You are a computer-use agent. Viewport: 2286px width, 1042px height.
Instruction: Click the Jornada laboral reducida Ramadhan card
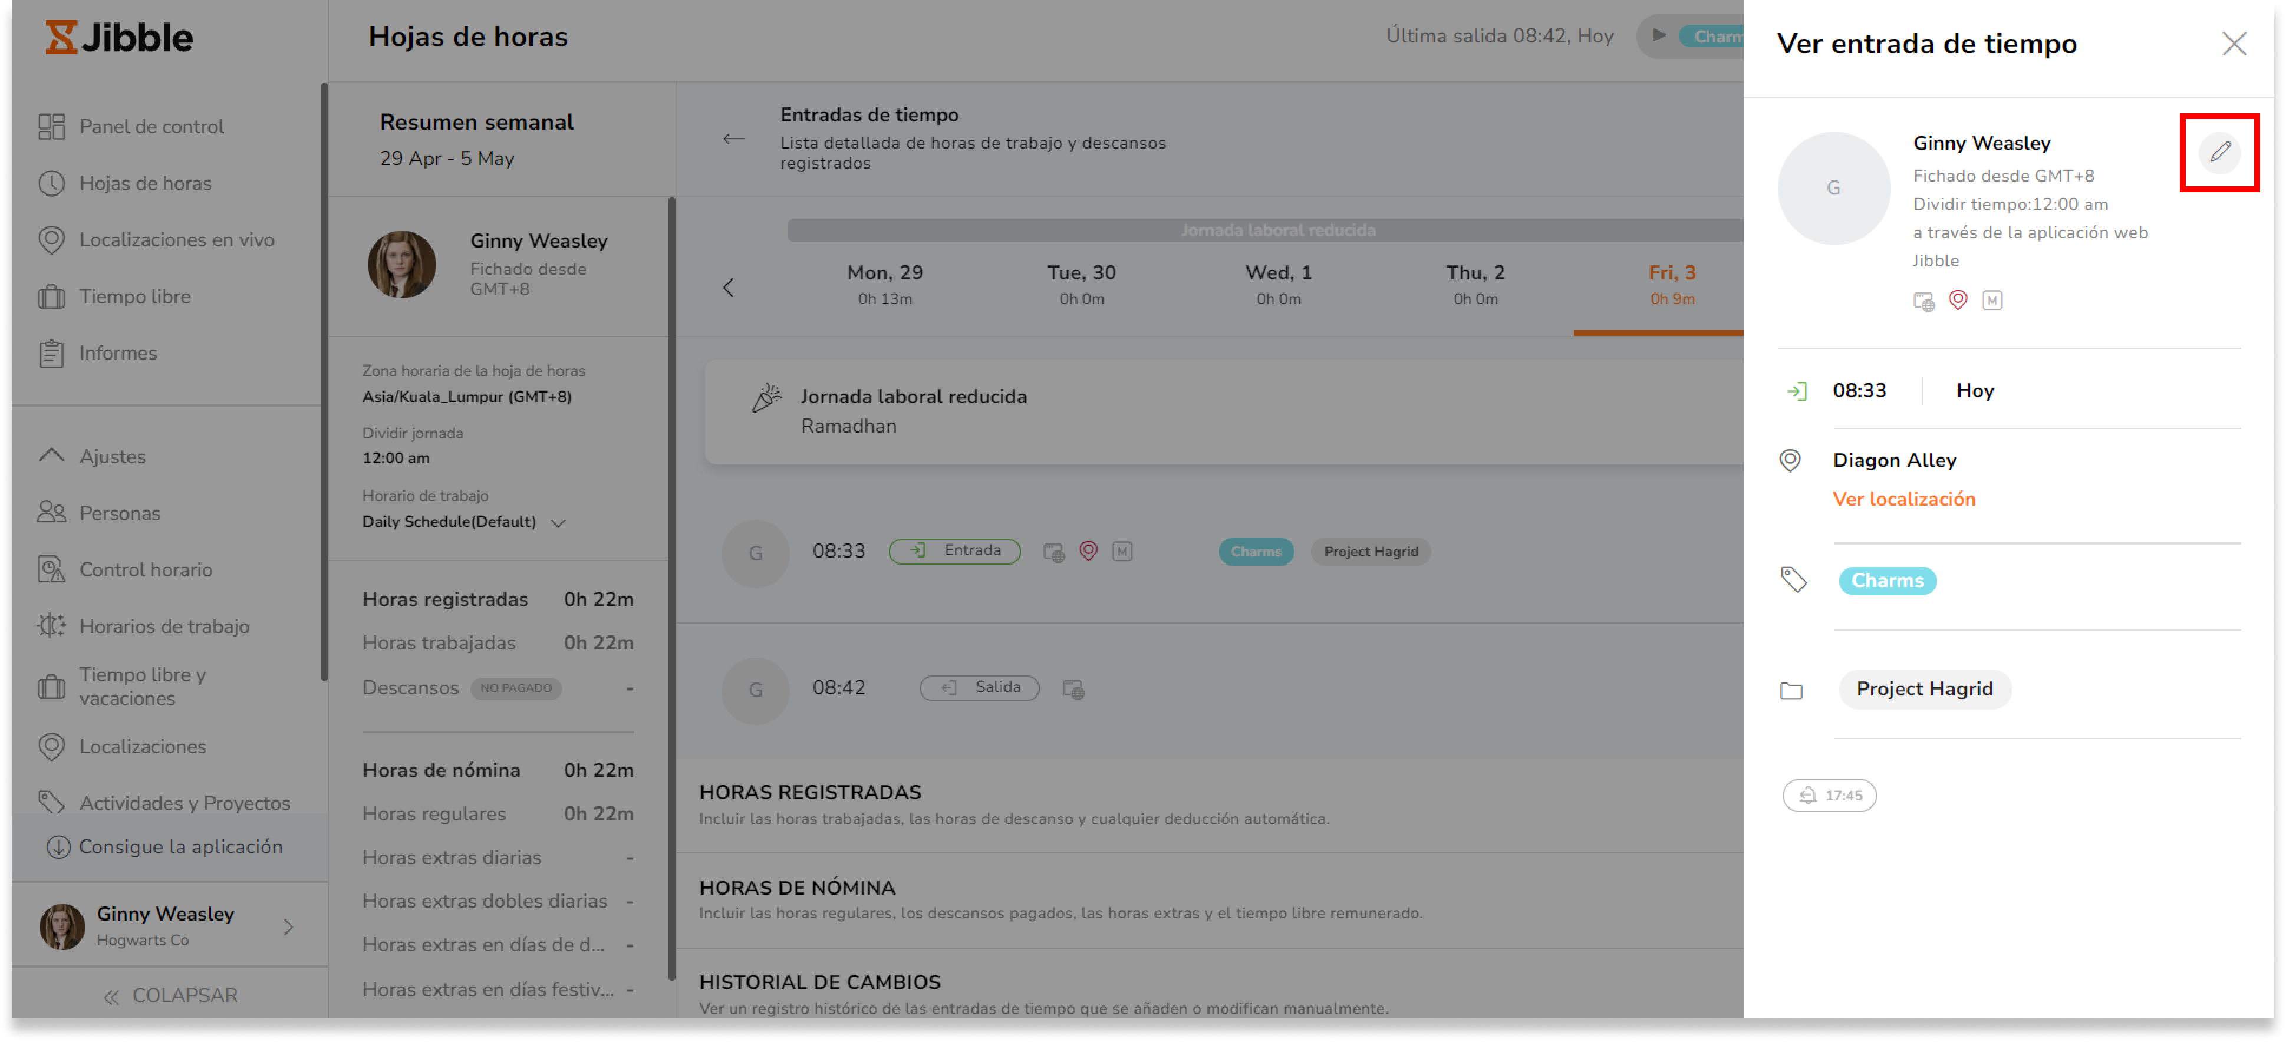1224,411
